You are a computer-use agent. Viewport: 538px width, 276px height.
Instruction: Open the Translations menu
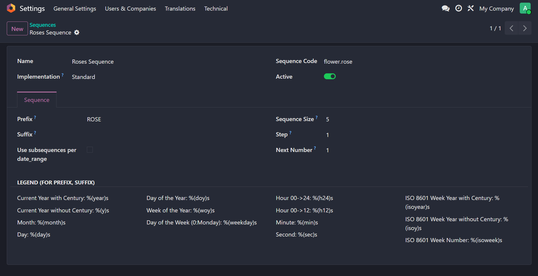click(x=180, y=9)
